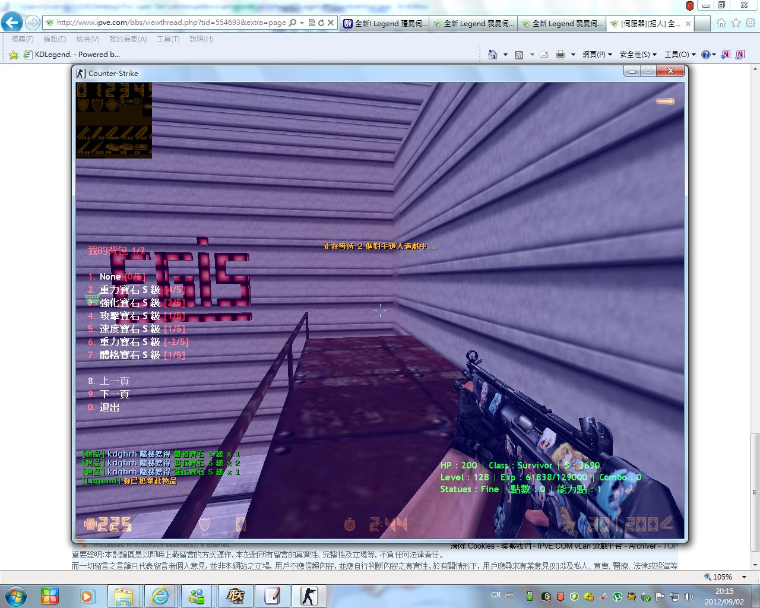Click the Print icon in command bar

pyautogui.click(x=560, y=55)
